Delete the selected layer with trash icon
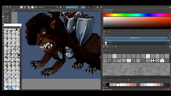171x96 pixels. (x=170, y=47)
